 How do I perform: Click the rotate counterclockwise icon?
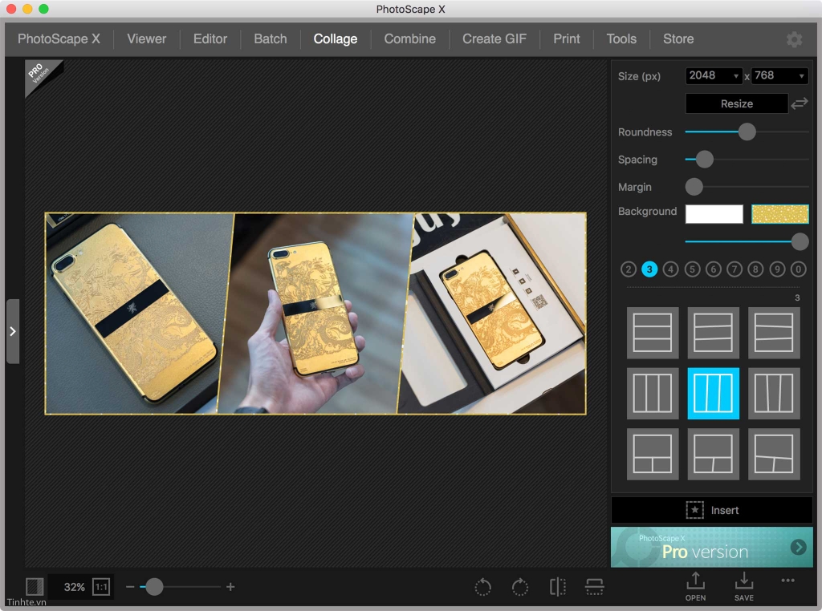coord(482,587)
